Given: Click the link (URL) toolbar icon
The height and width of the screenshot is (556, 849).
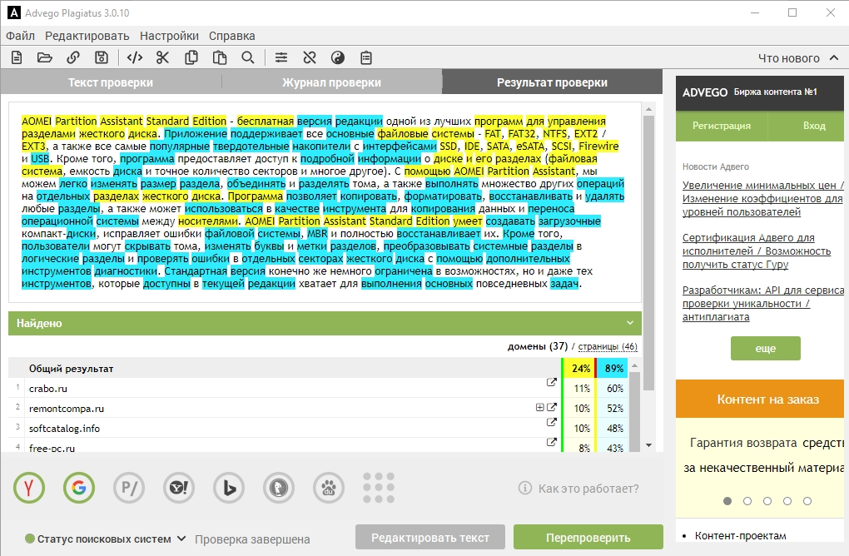Looking at the screenshot, I should 73,57.
